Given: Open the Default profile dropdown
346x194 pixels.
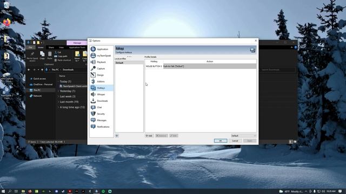Looking at the screenshot, I should click(x=244, y=136).
